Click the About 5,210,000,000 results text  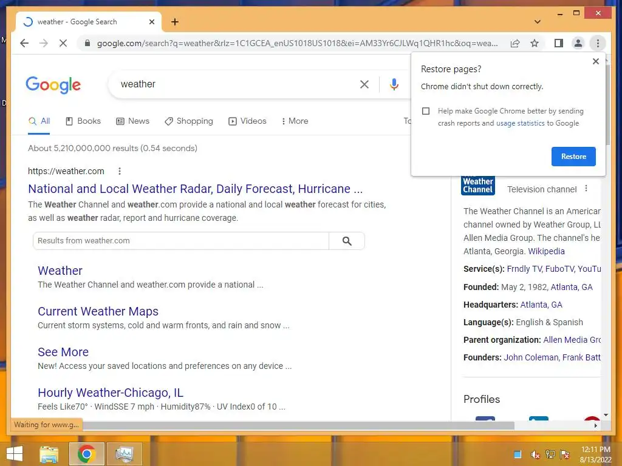112,148
